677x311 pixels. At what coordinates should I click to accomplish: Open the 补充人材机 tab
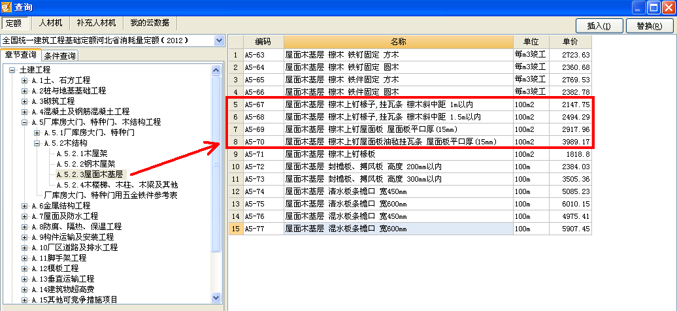[95, 23]
